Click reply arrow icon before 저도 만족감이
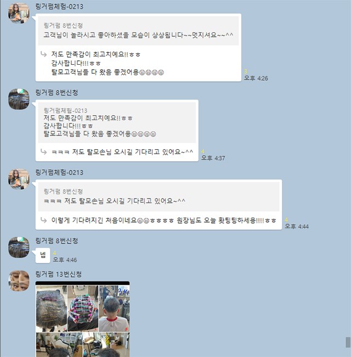351x357 pixels. pos(43,54)
